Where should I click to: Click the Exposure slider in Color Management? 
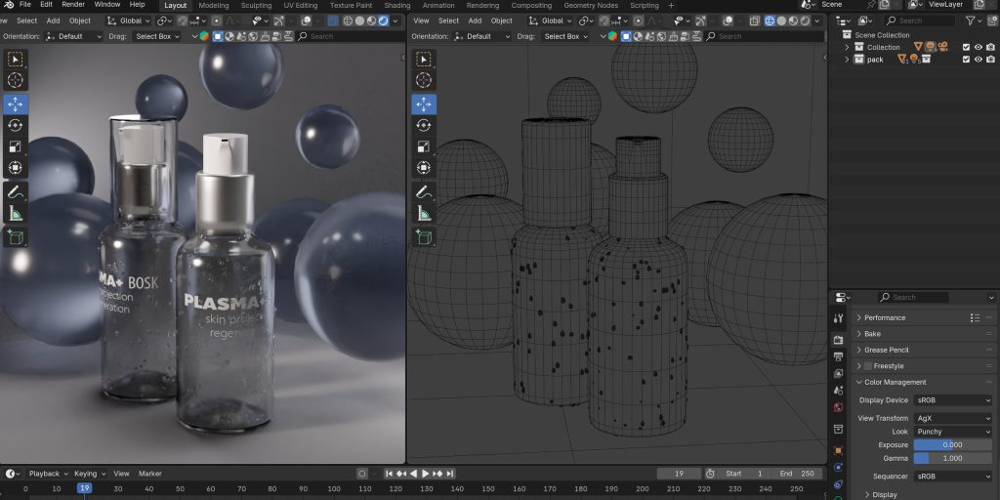click(953, 445)
